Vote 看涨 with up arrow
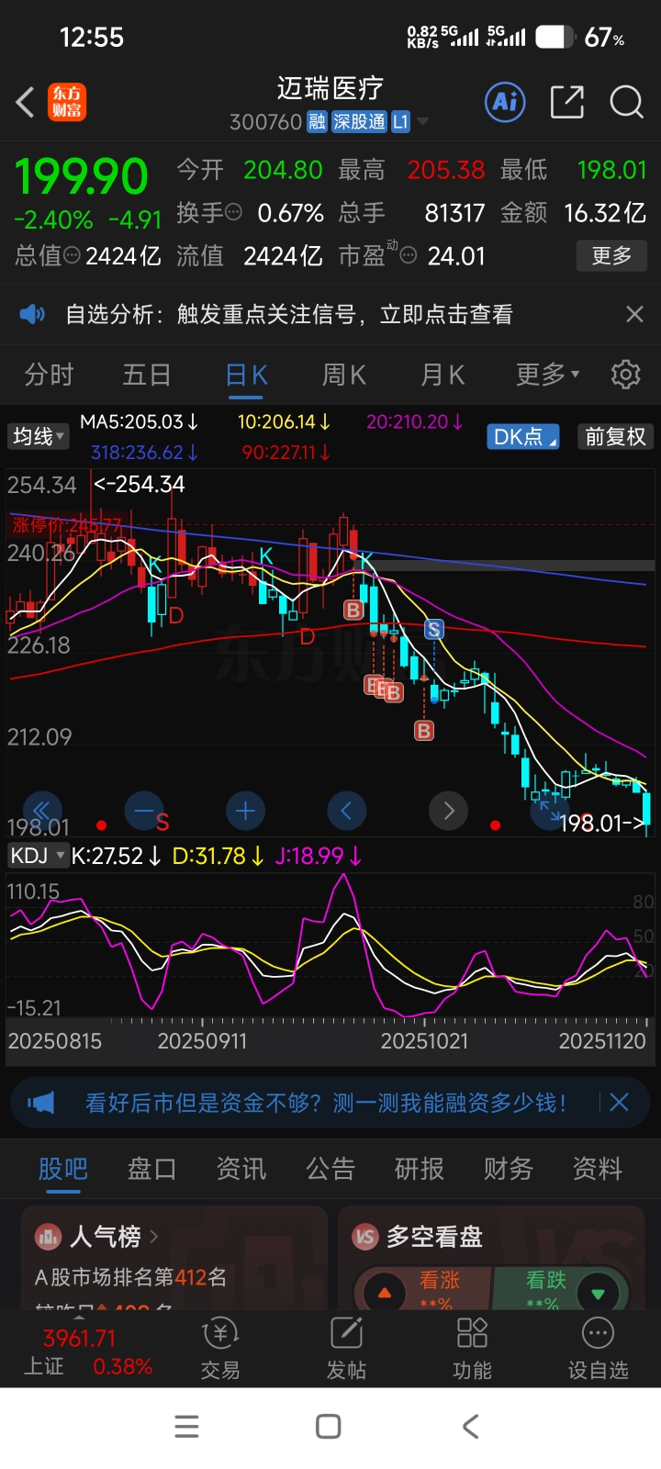The height and width of the screenshot is (1469, 661). (x=385, y=1292)
